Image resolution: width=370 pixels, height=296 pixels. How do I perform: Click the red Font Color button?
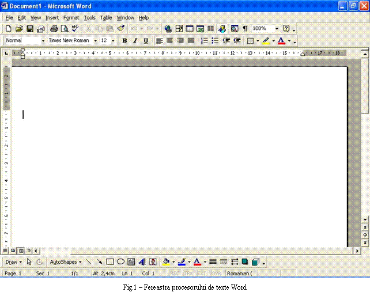coord(281,41)
